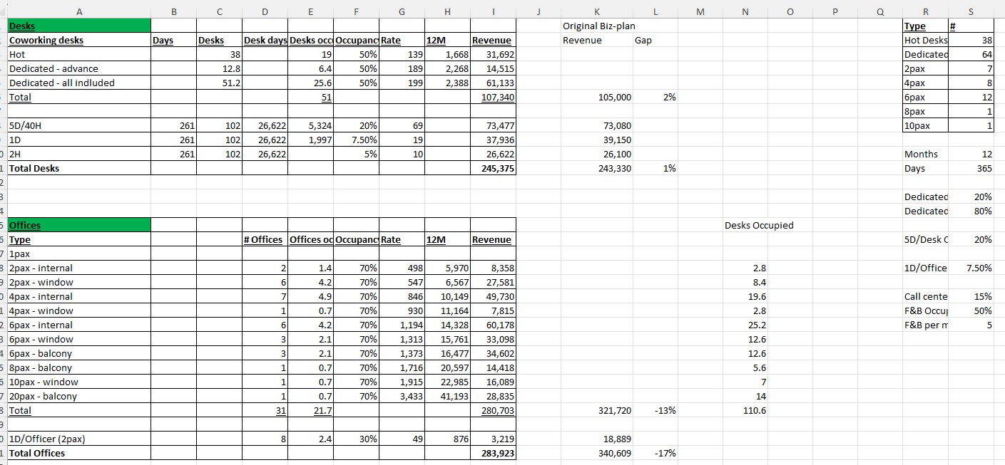Select column B header
1005x465 pixels.
[x=173, y=11]
